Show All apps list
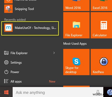This screenshot has width=112, height=97. (x=16, y=81)
